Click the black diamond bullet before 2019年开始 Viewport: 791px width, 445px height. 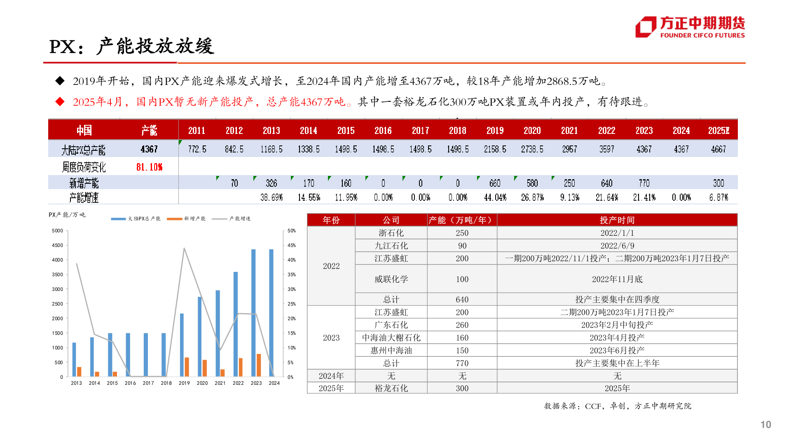60,81
